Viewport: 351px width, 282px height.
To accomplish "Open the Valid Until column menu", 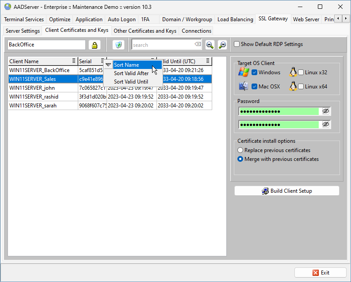I will click(208, 61).
